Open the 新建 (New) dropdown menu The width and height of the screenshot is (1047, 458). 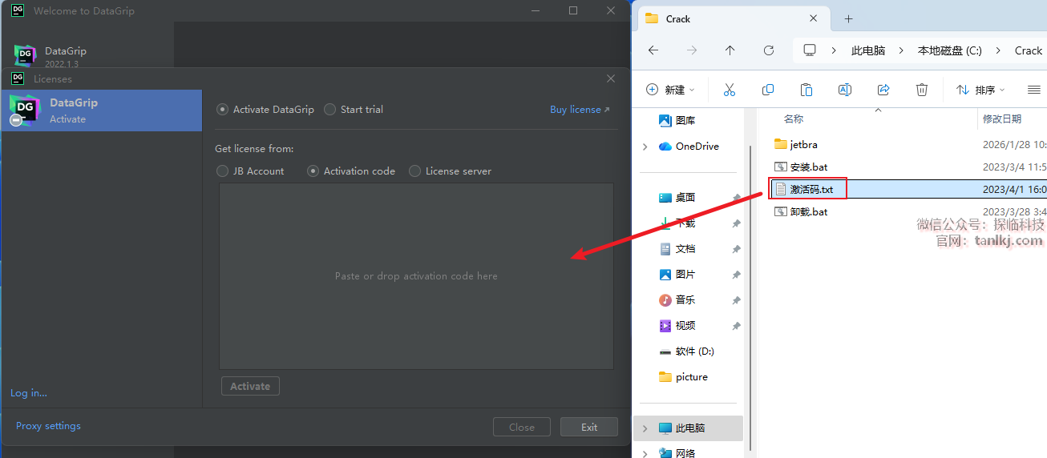click(671, 90)
